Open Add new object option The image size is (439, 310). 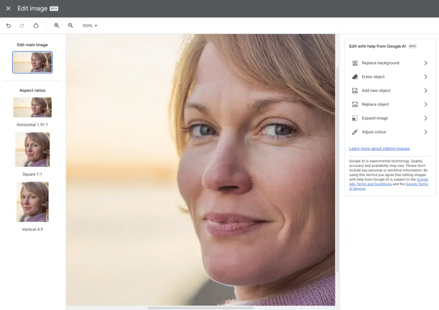coord(390,90)
